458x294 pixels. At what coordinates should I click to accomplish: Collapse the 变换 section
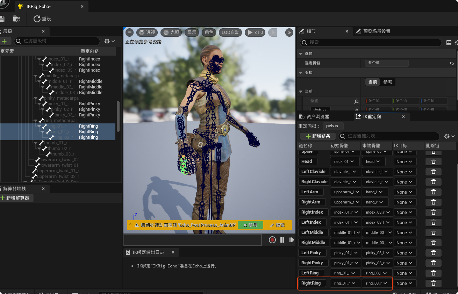tap(300, 72)
